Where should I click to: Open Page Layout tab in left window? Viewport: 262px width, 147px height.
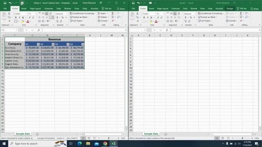pos(36,9)
